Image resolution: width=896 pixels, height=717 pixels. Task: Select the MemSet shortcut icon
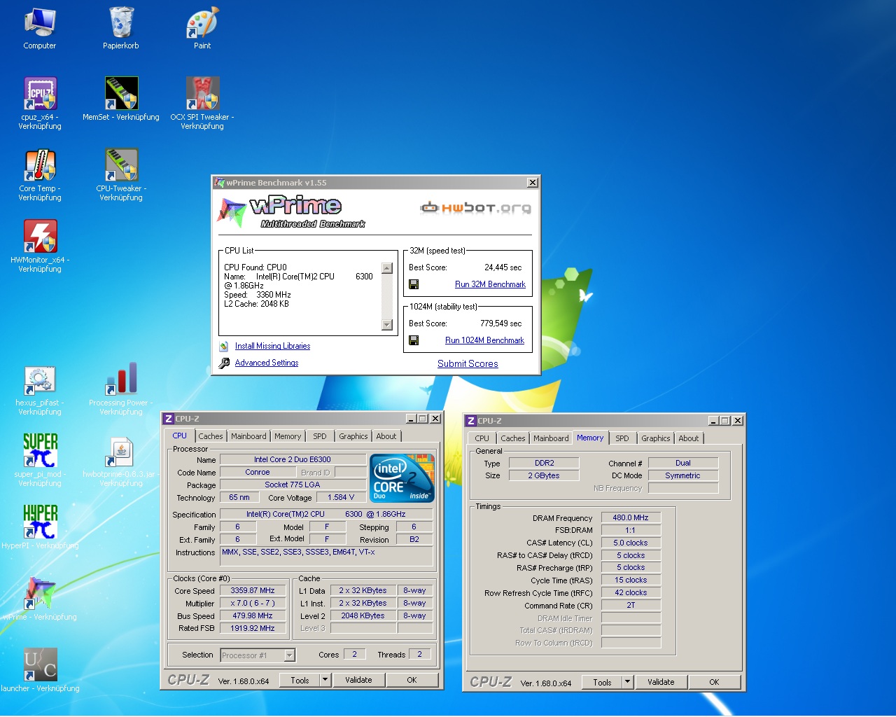121,94
